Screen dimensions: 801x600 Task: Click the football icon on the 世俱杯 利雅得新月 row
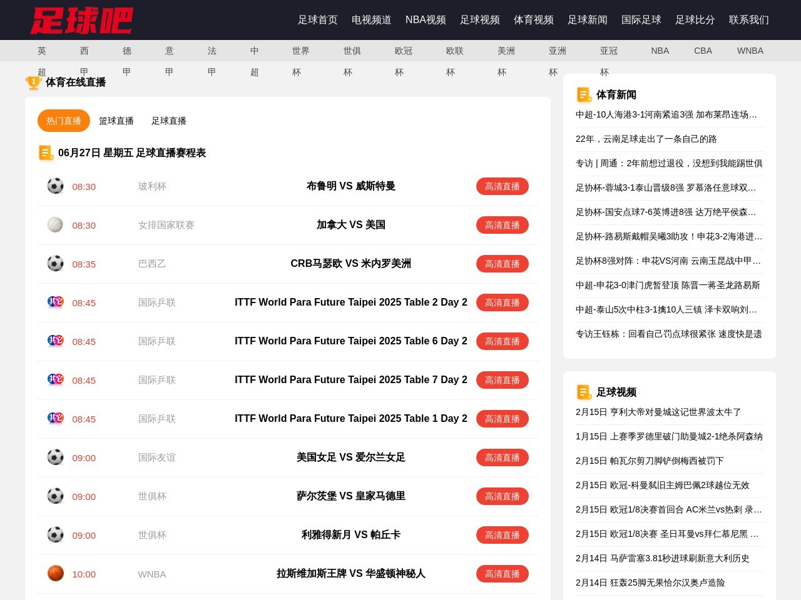[55, 534]
